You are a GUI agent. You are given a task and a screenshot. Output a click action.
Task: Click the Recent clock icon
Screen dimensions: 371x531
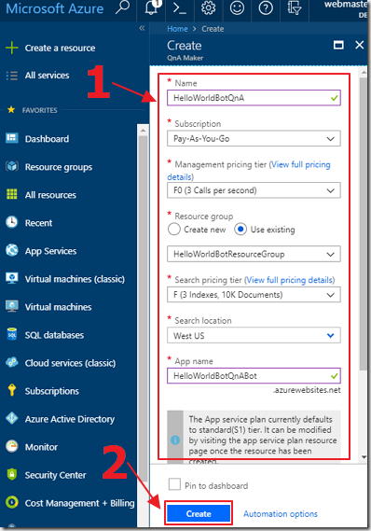click(x=12, y=222)
